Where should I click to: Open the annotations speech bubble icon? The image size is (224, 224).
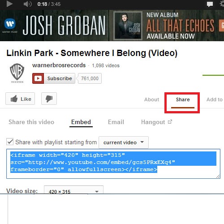pos(210,4)
